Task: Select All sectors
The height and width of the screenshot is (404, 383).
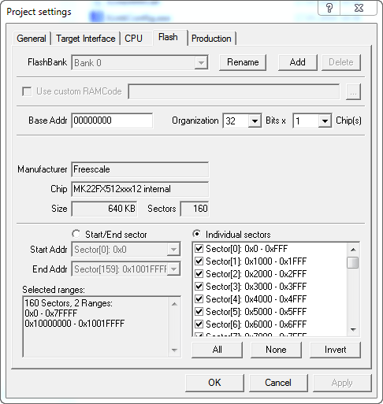Action: click(217, 350)
